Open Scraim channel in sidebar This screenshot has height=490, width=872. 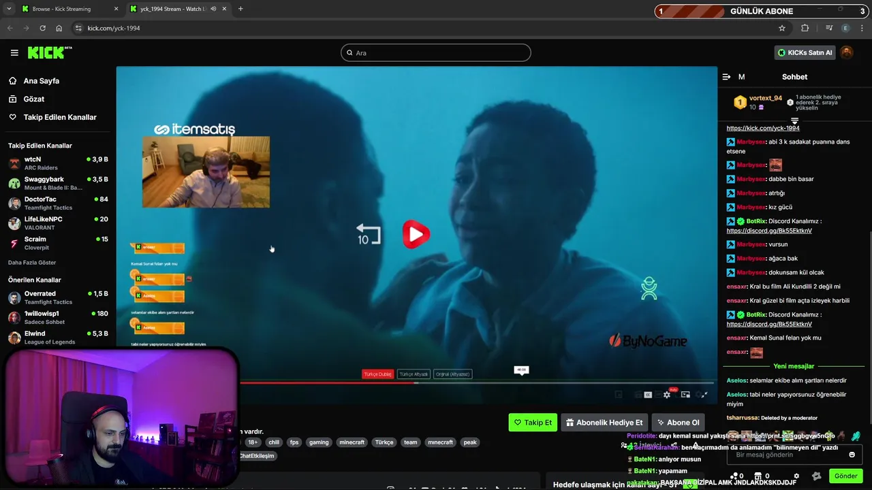pyautogui.click(x=58, y=243)
